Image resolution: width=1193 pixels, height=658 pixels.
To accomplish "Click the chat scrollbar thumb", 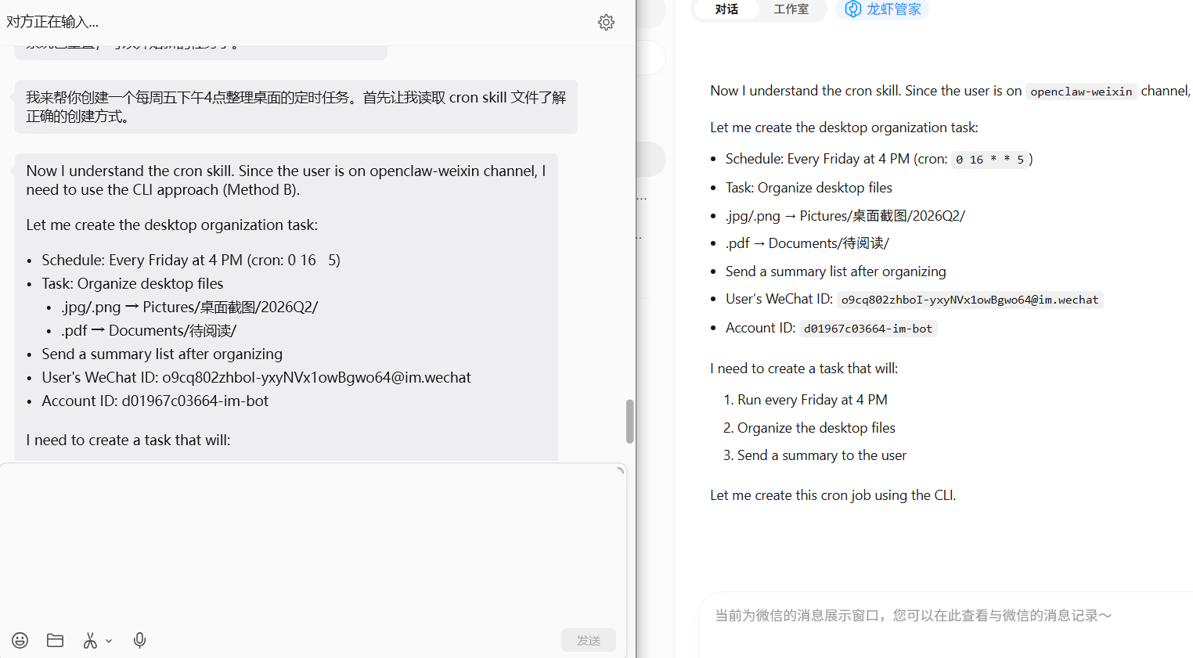I will point(630,421).
